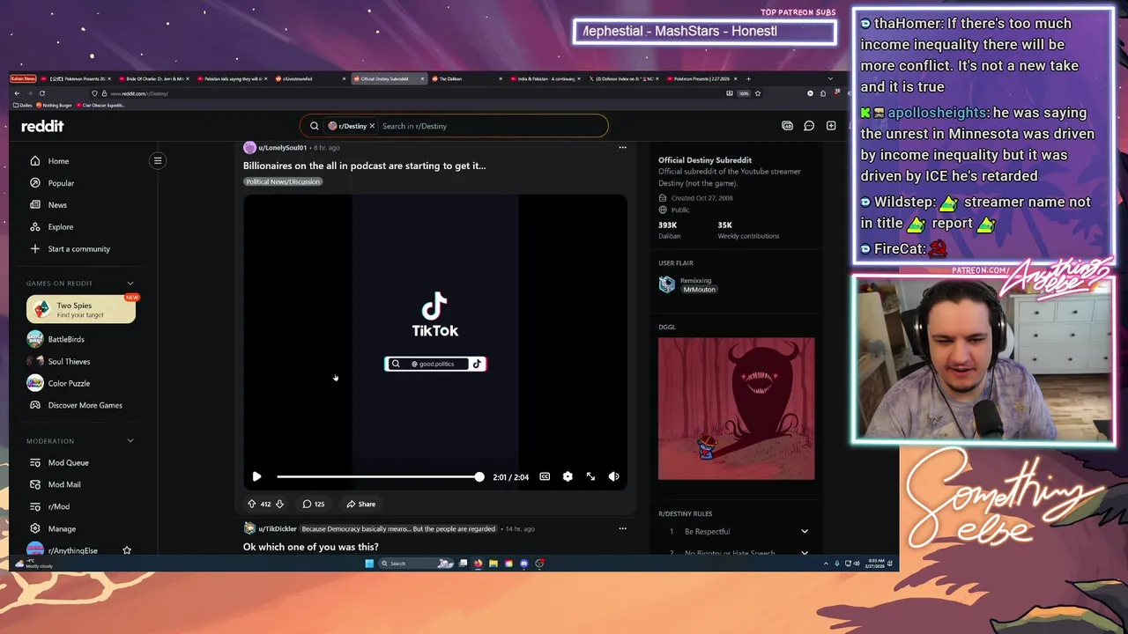
Task: Collapse the sidebar with the hamburger button
Action: click(x=158, y=160)
